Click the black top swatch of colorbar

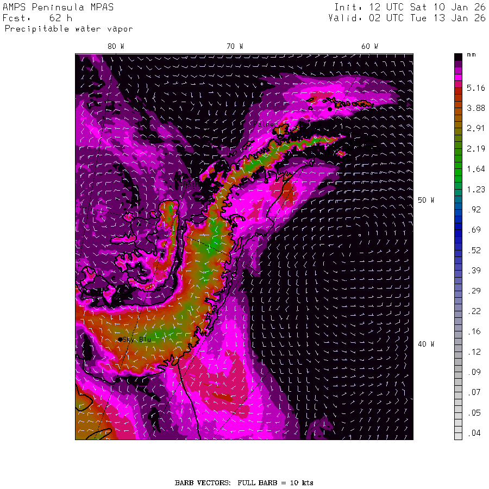pyautogui.click(x=458, y=57)
